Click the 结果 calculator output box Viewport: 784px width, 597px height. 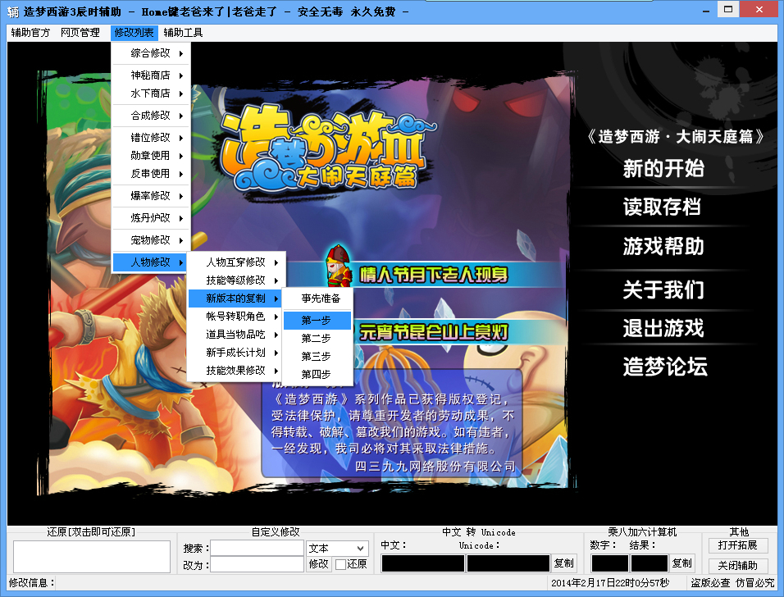click(650, 563)
